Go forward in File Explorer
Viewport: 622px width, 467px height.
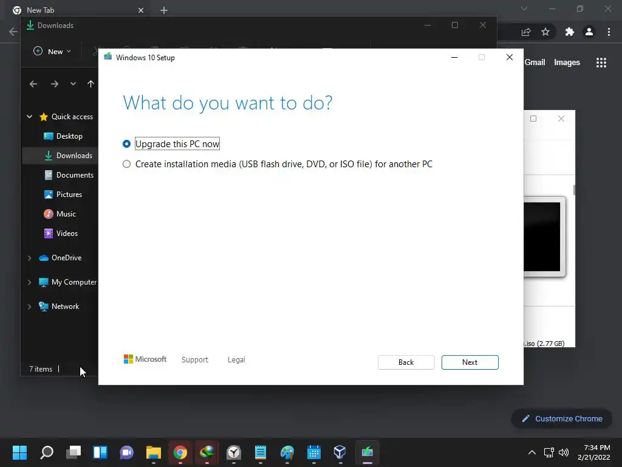click(x=54, y=84)
